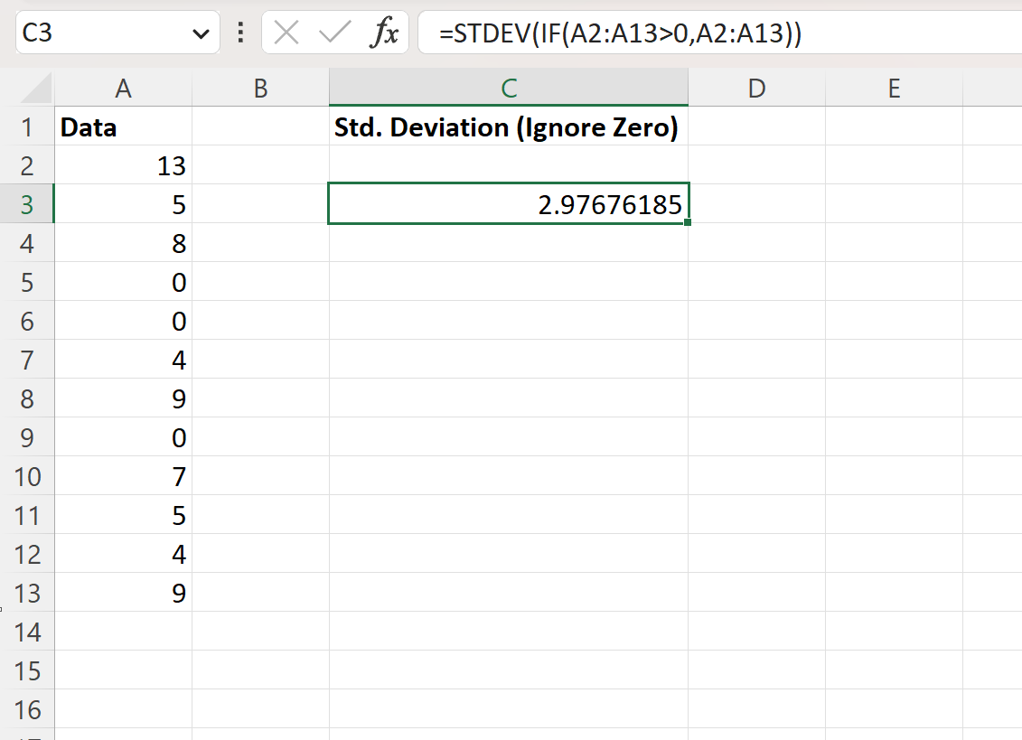This screenshot has height=740, width=1022.
Task: Select row 1 header
Action: (x=27, y=127)
